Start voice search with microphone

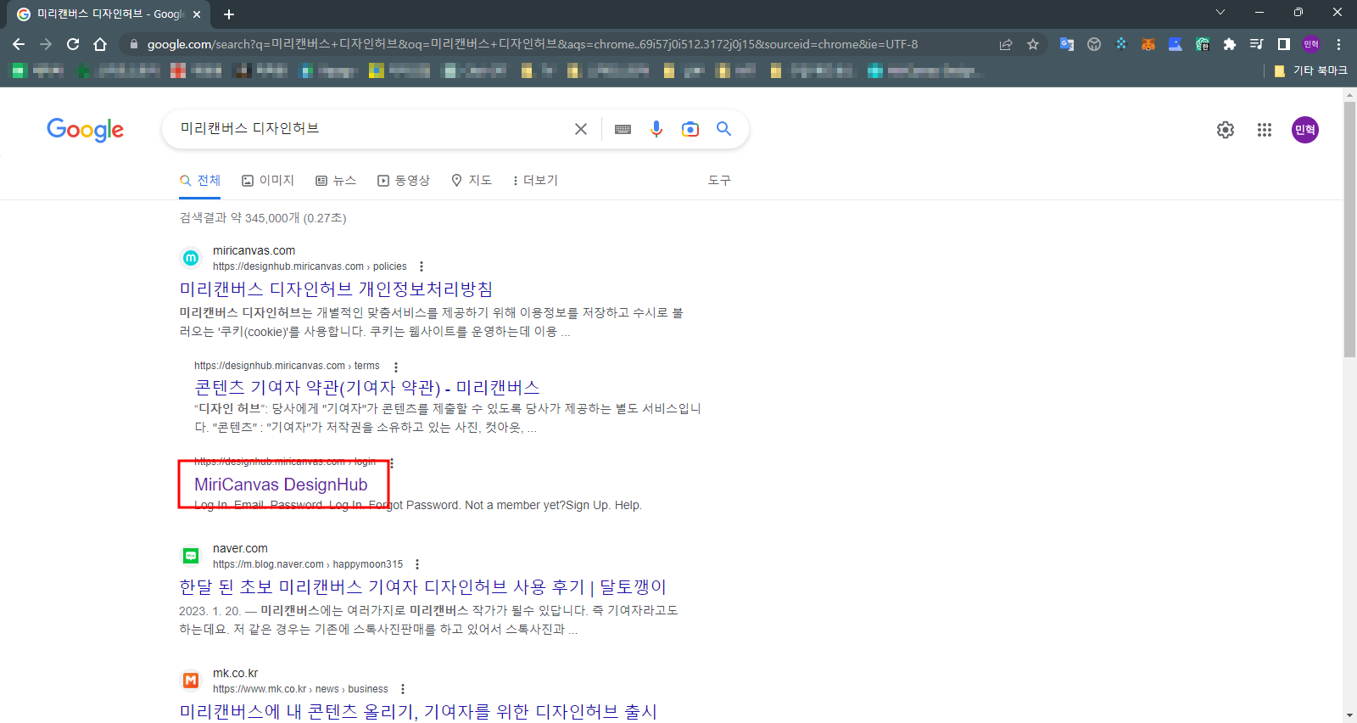(656, 129)
